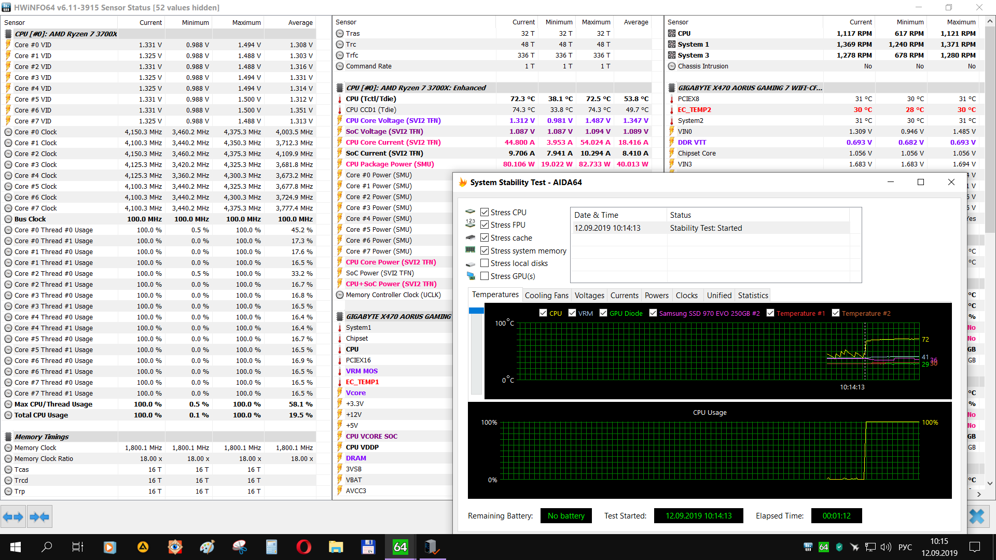Click the blue X close icon in HWiNFO

[x=977, y=516]
